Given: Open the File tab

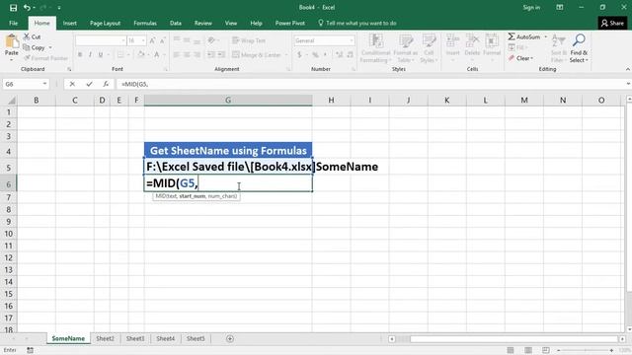Looking at the screenshot, I should pyautogui.click(x=13, y=24).
